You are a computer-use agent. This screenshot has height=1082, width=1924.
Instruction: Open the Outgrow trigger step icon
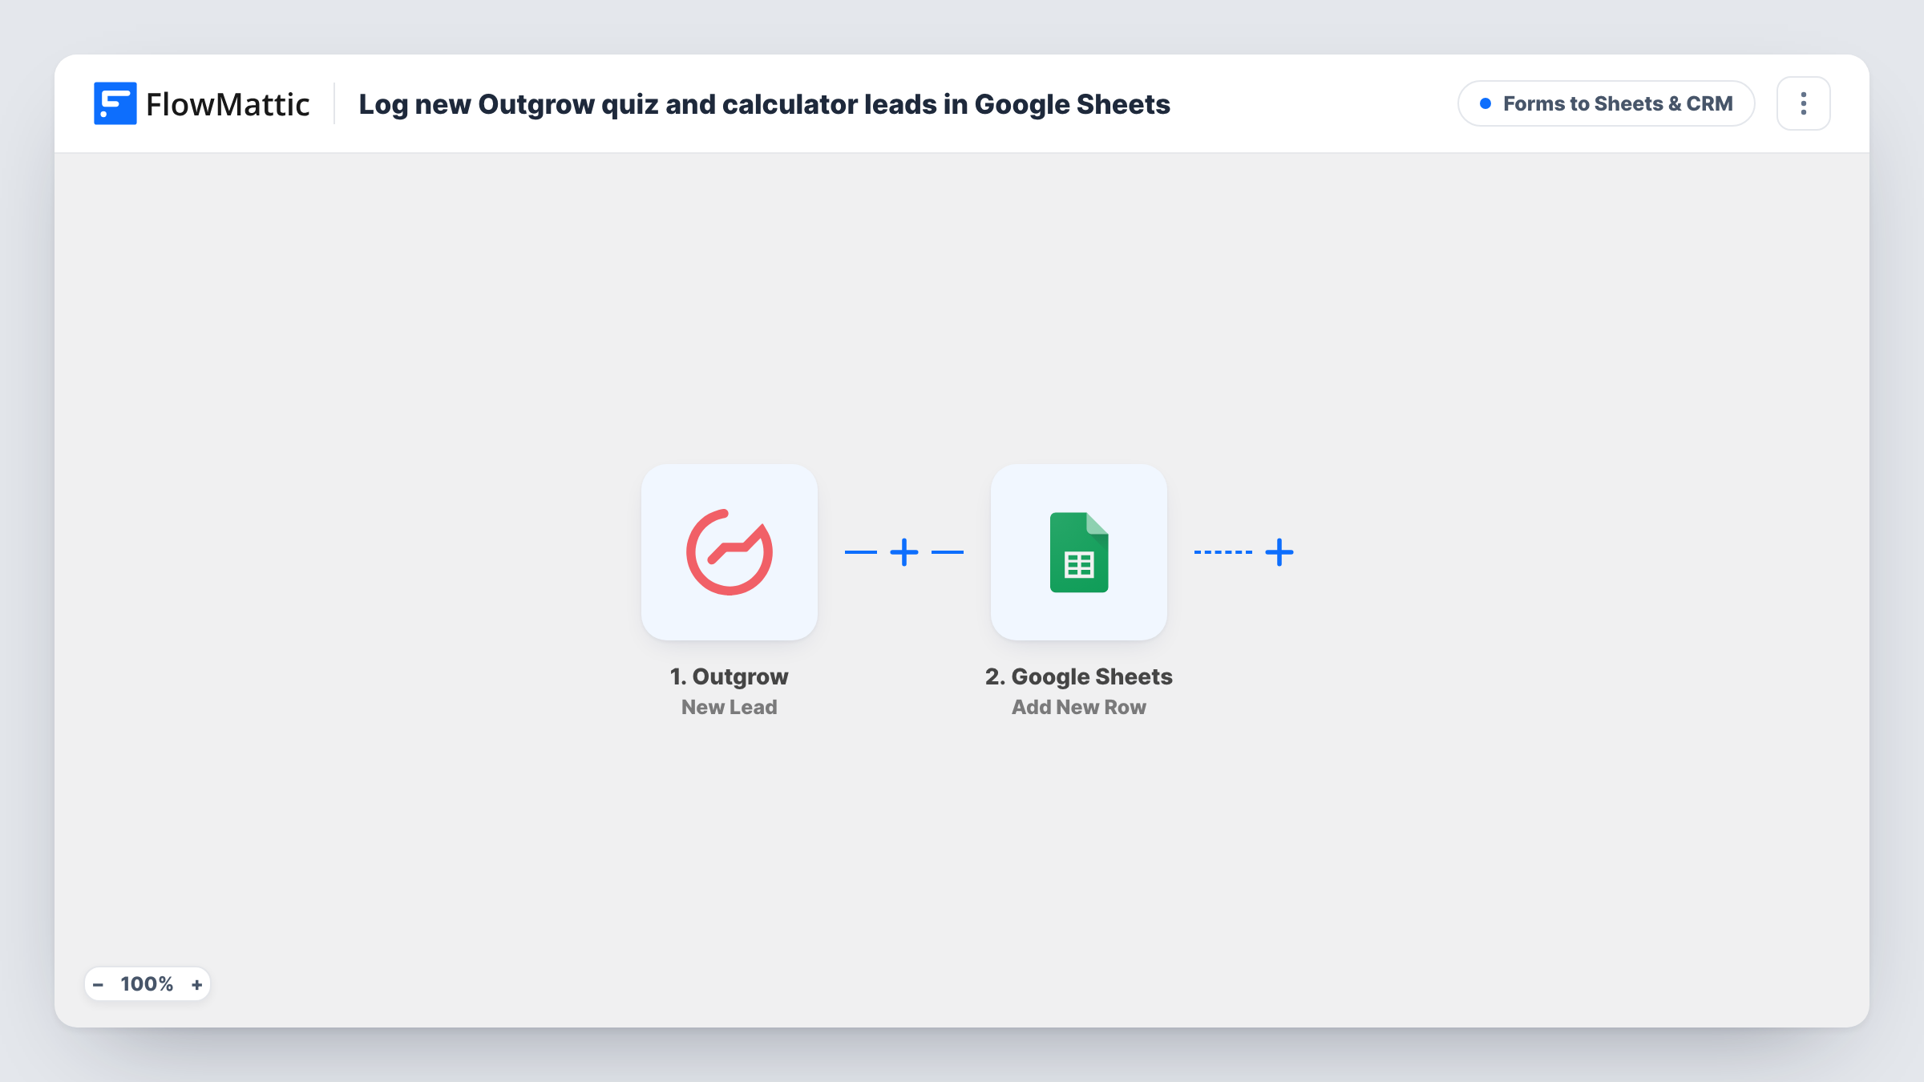point(729,552)
